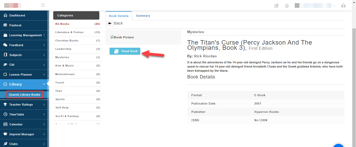Click the Lesson Planner note icon
This screenshot has width=356, height=147.
pos(5,75)
